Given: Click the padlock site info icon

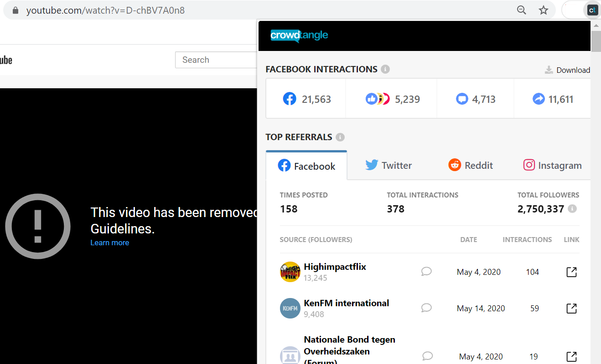Looking at the screenshot, I should click(16, 10).
